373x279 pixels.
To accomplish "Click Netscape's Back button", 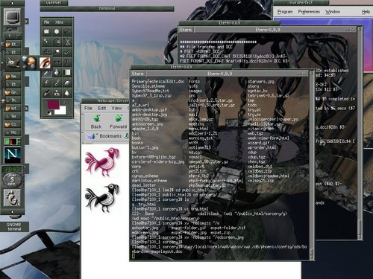I will [x=96, y=122].
